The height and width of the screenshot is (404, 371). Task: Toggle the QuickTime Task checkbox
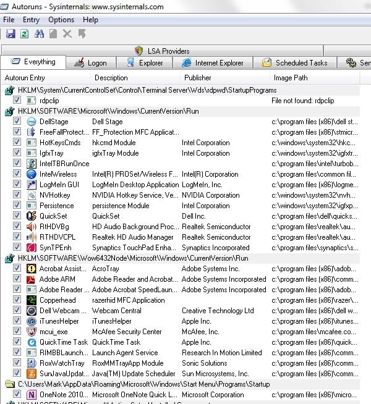click(x=17, y=342)
